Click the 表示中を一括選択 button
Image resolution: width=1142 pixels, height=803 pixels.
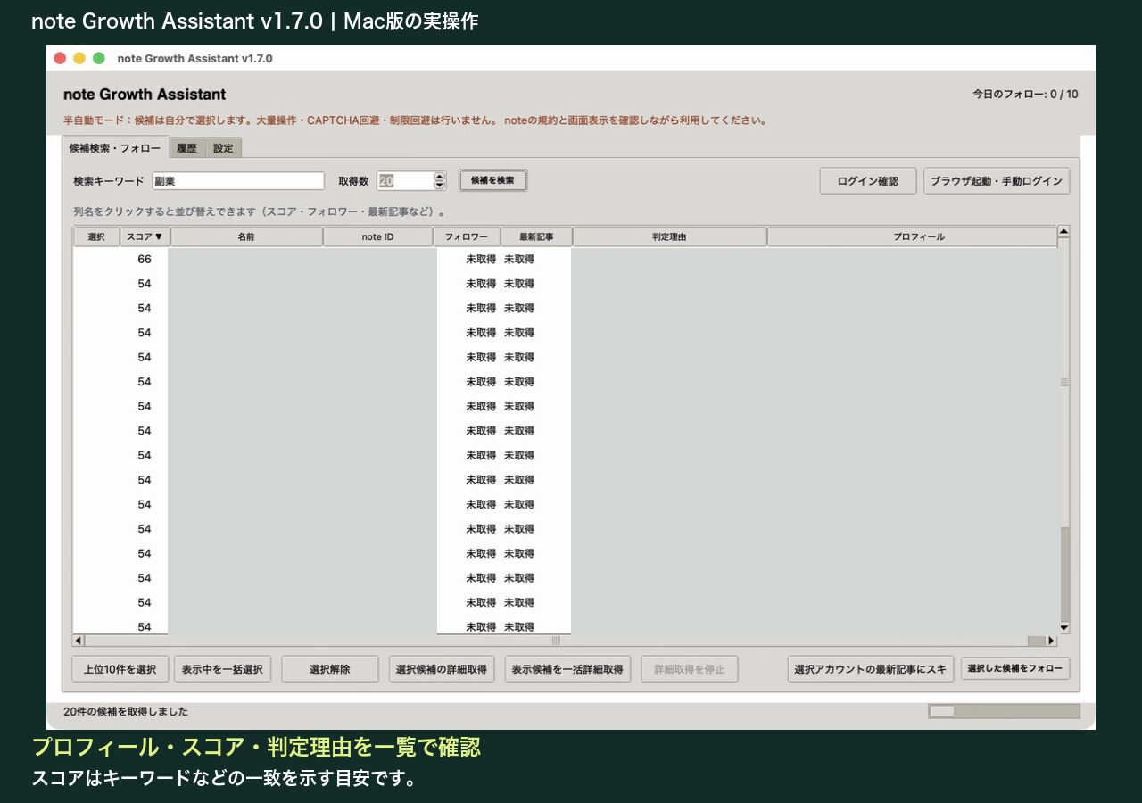(x=222, y=669)
